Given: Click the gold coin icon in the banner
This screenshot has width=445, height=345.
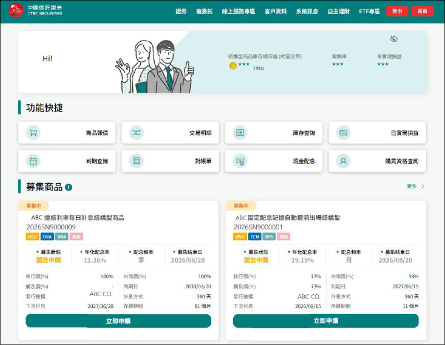Looking at the screenshot, I should click(x=233, y=66).
